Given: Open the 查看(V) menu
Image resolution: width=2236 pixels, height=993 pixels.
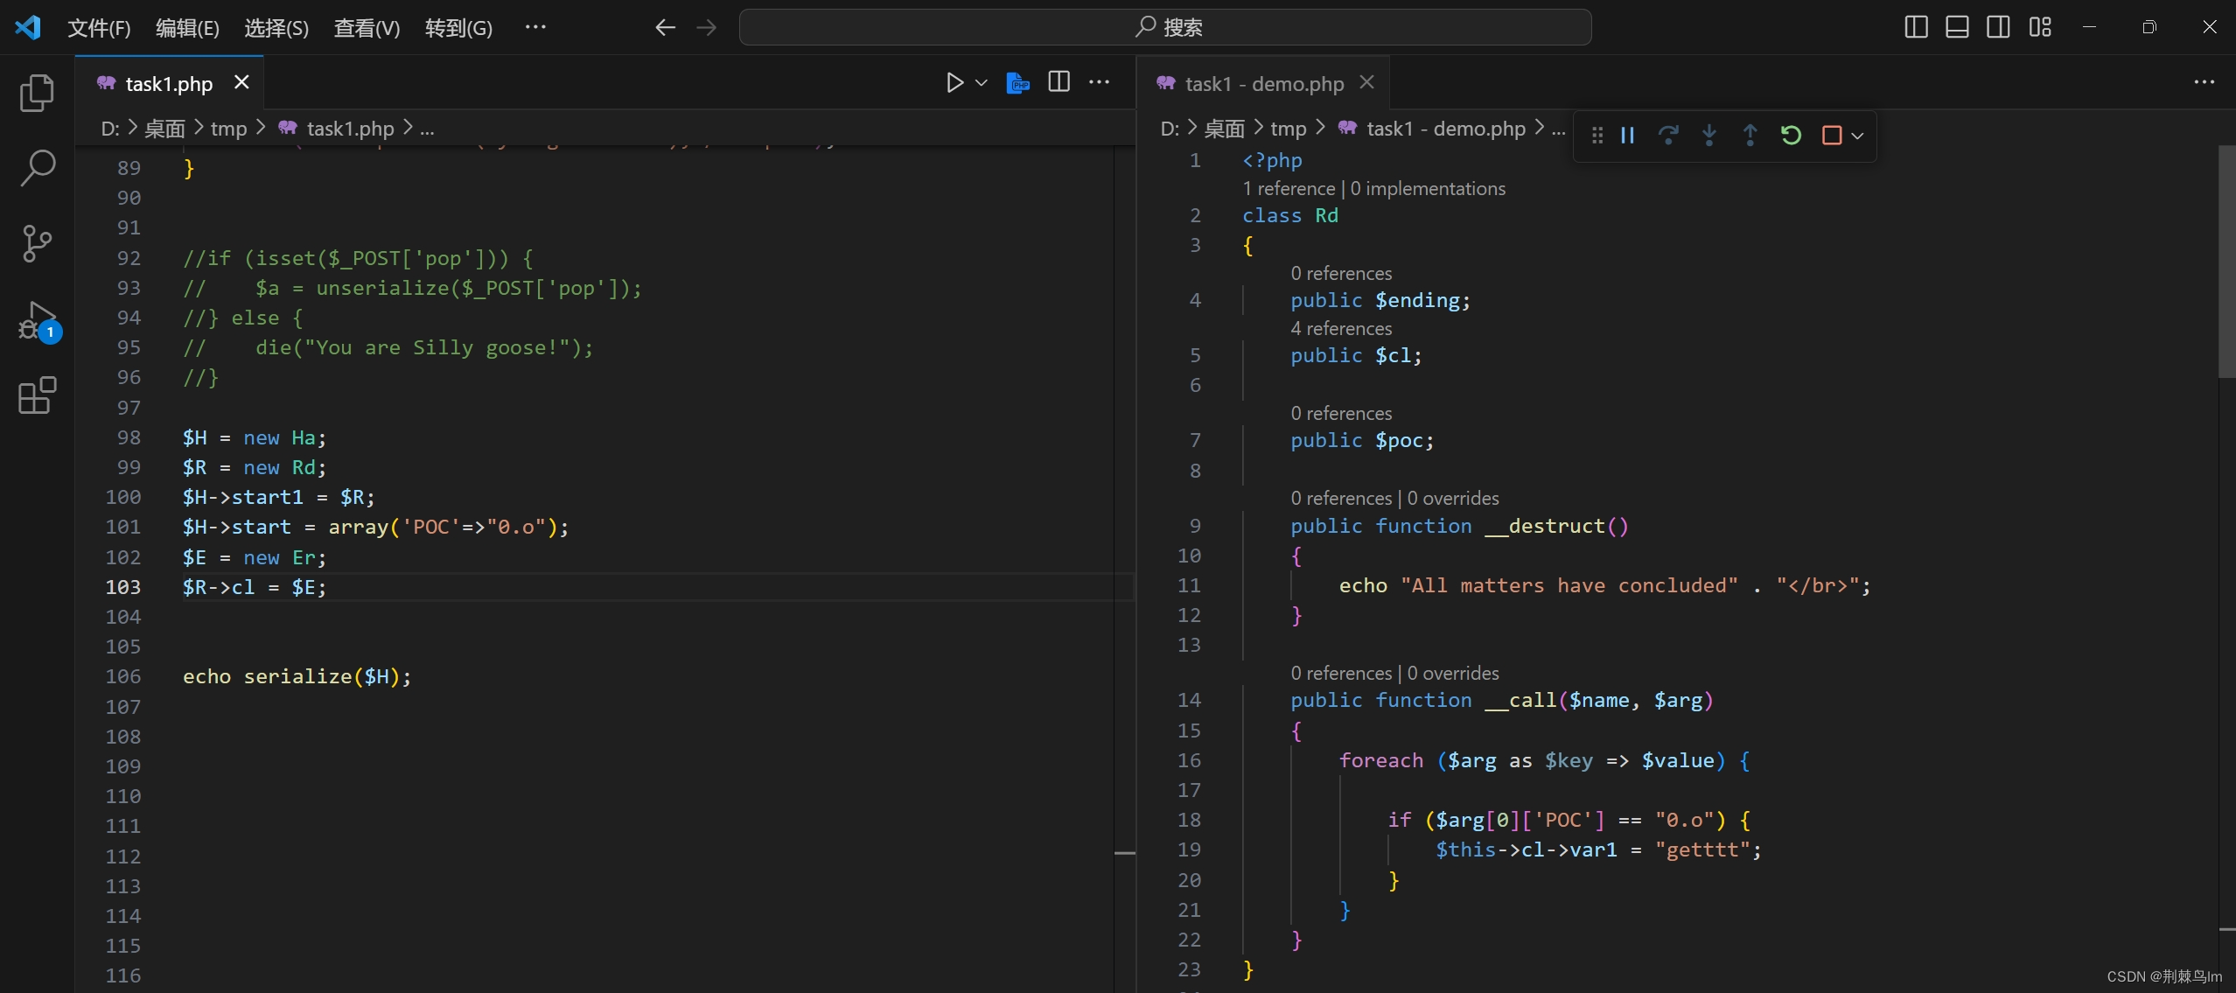Looking at the screenshot, I should pos(367,28).
